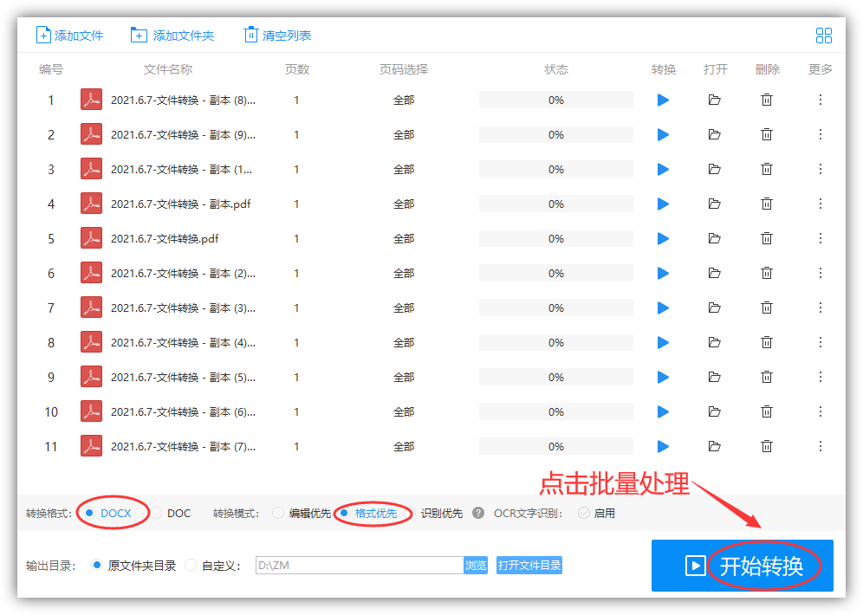863x615 pixels.
Task: Select 原文件夹目录 output option
Action: coord(133,566)
